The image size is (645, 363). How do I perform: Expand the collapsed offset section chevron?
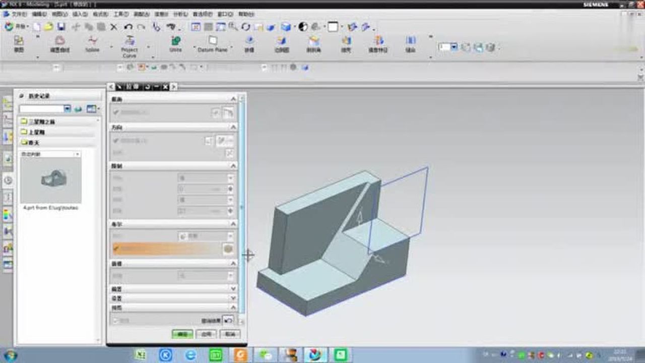coord(233,289)
